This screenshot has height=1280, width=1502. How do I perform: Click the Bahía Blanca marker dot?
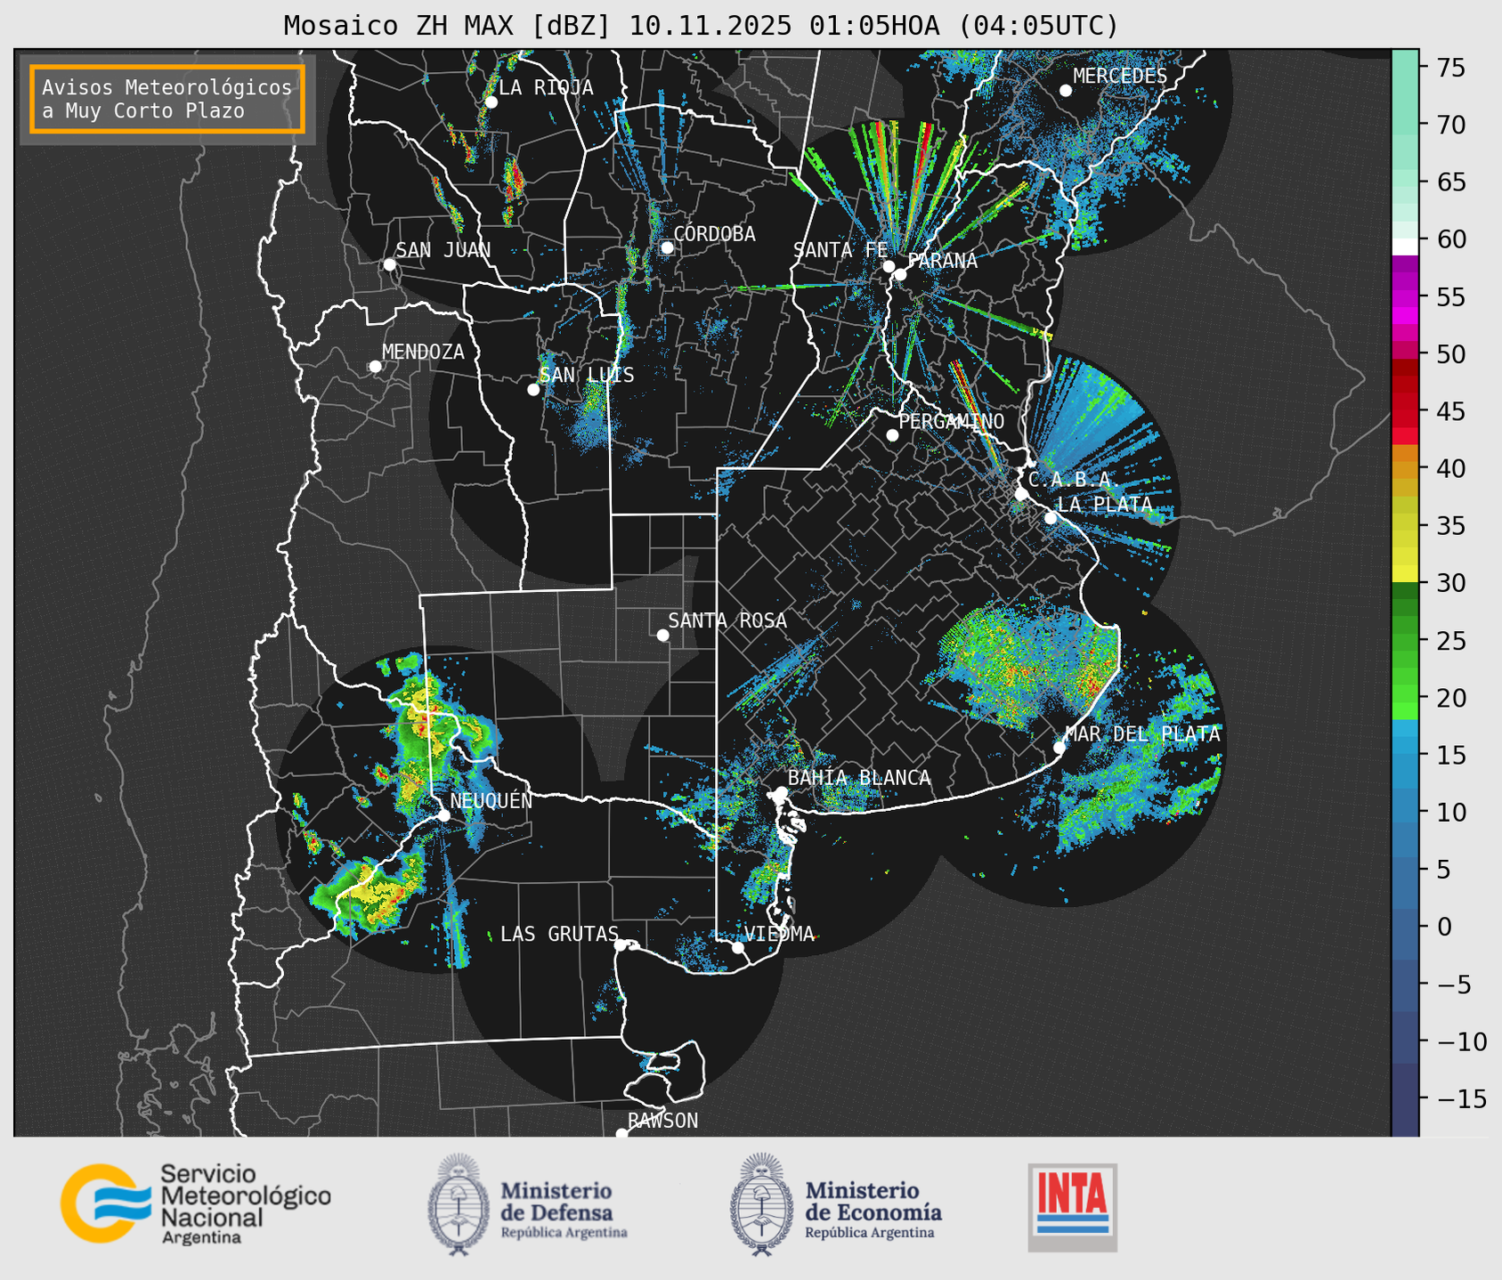click(781, 792)
